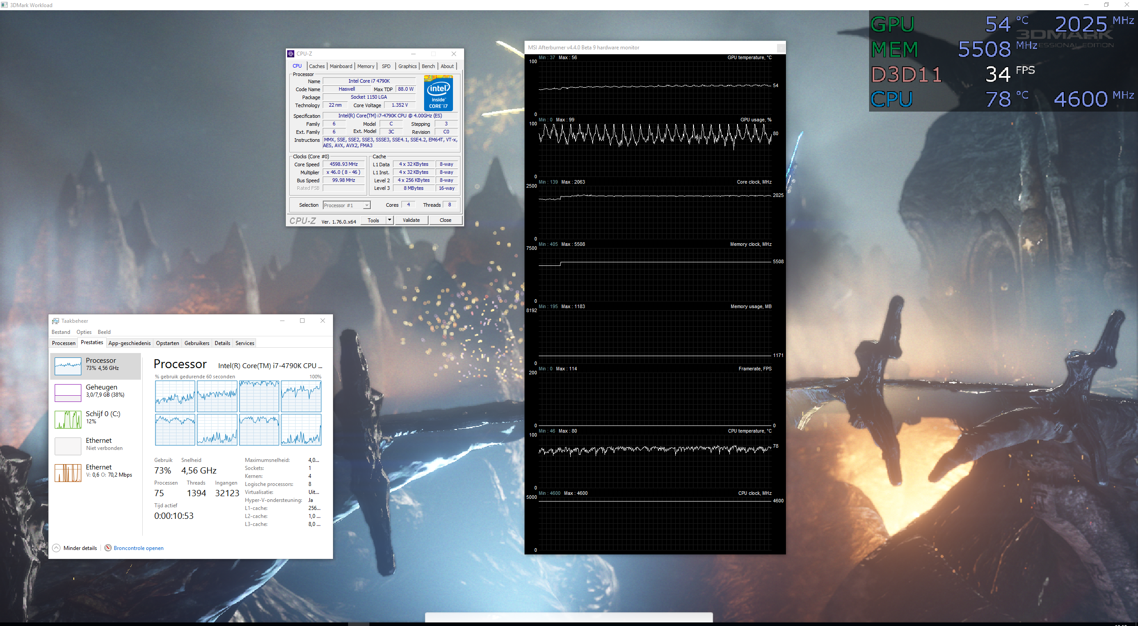
Task: Click the 4,56 GHz Snelheid value
Action: 199,470
